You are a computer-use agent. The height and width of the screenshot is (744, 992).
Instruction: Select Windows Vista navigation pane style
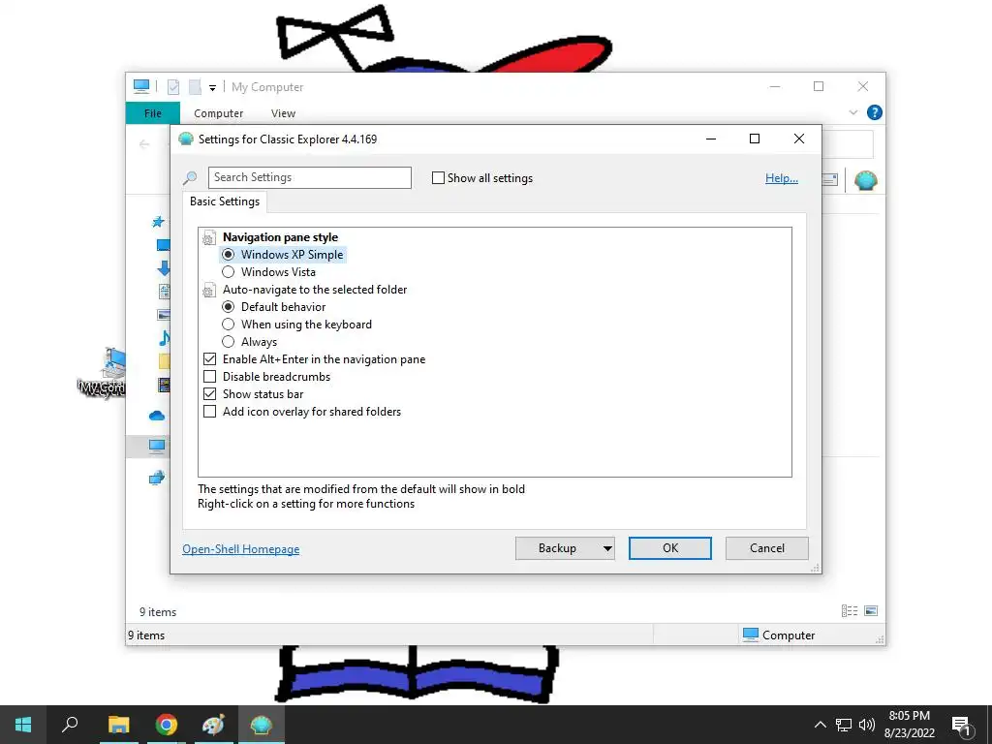[229, 272]
